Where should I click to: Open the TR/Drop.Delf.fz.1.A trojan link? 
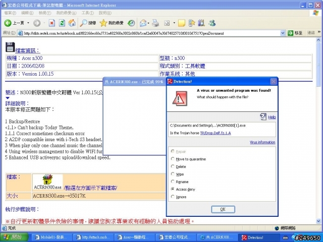[216, 133]
